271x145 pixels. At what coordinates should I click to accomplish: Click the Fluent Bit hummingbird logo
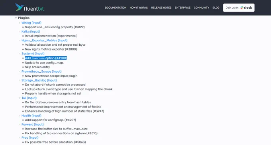tap(29, 7)
